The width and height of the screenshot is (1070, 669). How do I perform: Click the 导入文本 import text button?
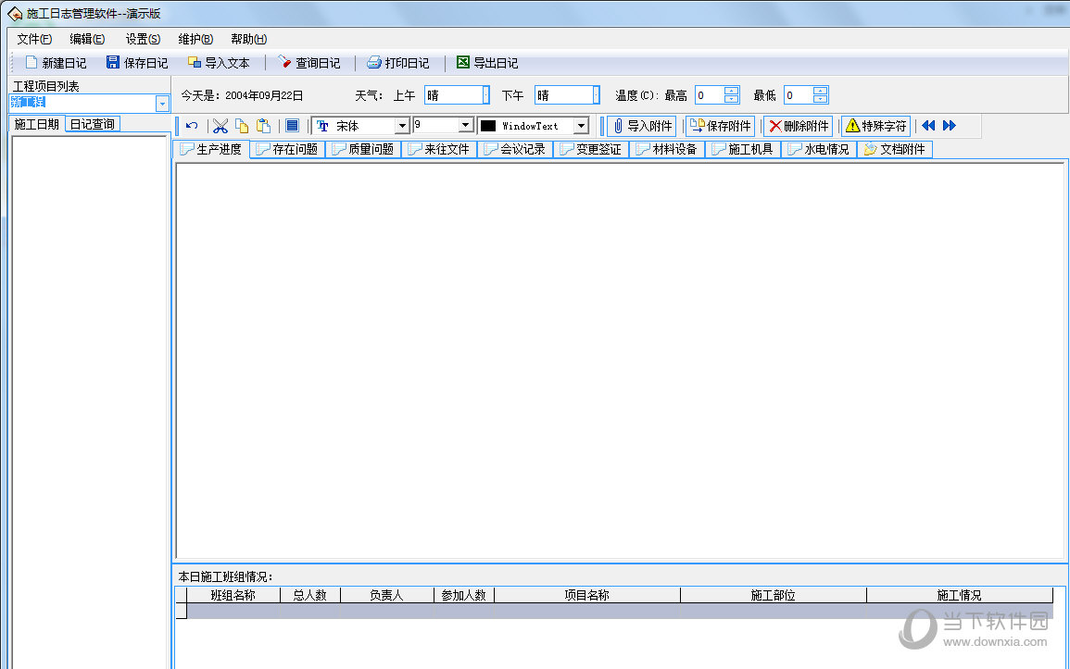pyautogui.click(x=219, y=63)
